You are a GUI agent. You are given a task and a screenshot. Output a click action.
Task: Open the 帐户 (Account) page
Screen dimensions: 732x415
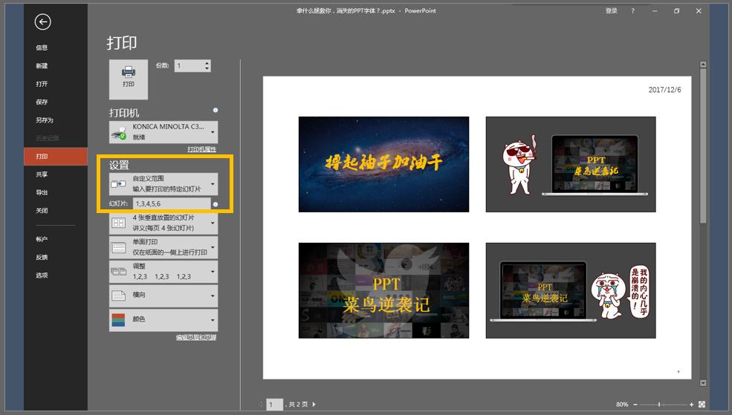coord(42,239)
